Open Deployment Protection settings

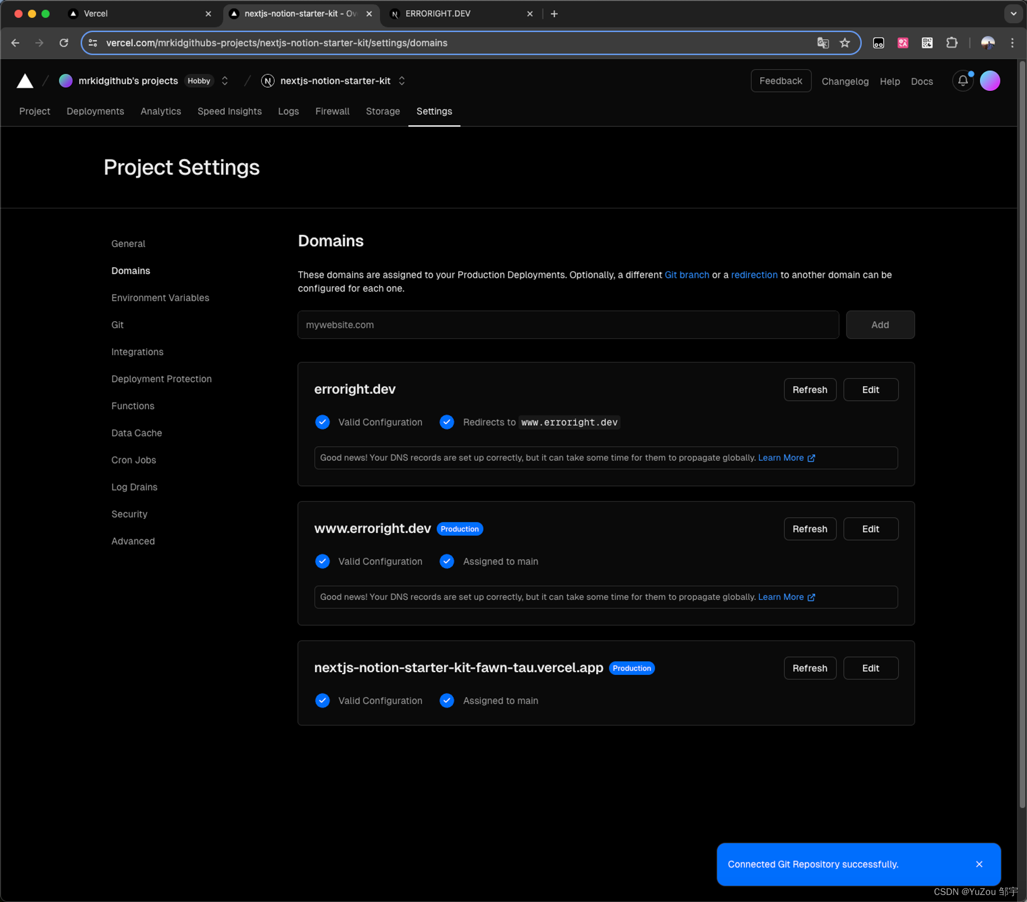click(x=162, y=379)
